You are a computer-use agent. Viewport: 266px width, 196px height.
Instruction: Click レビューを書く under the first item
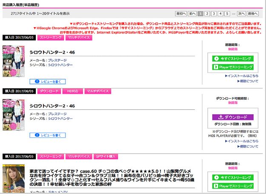48,81
